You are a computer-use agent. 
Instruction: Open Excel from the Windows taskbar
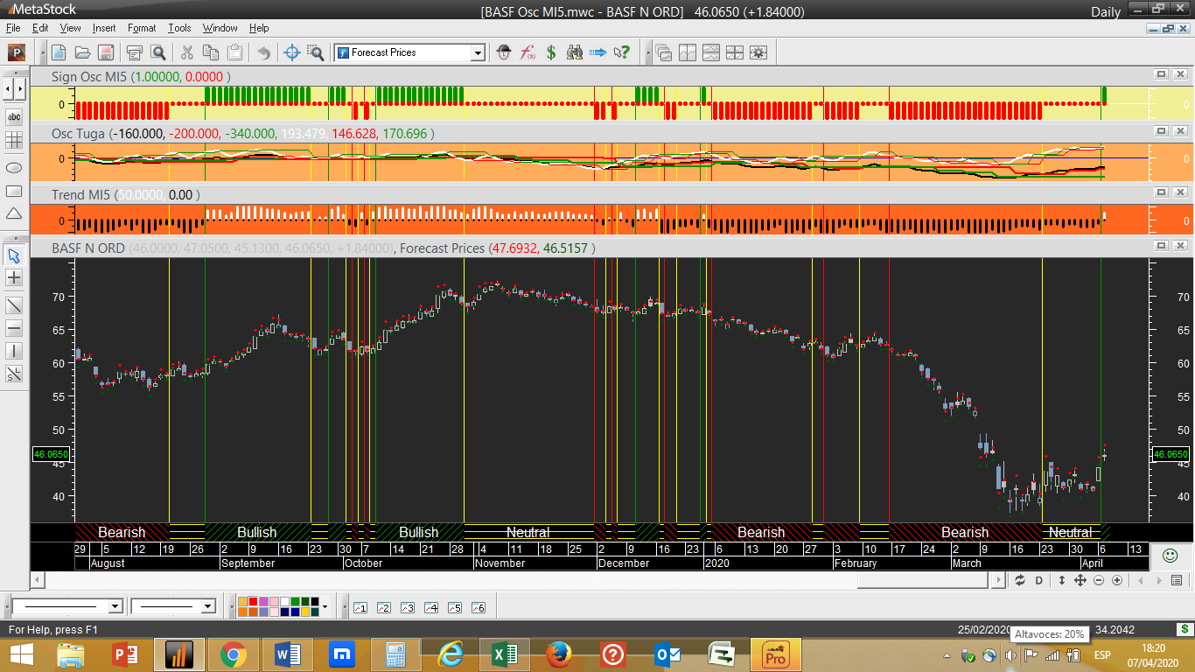tap(505, 654)
